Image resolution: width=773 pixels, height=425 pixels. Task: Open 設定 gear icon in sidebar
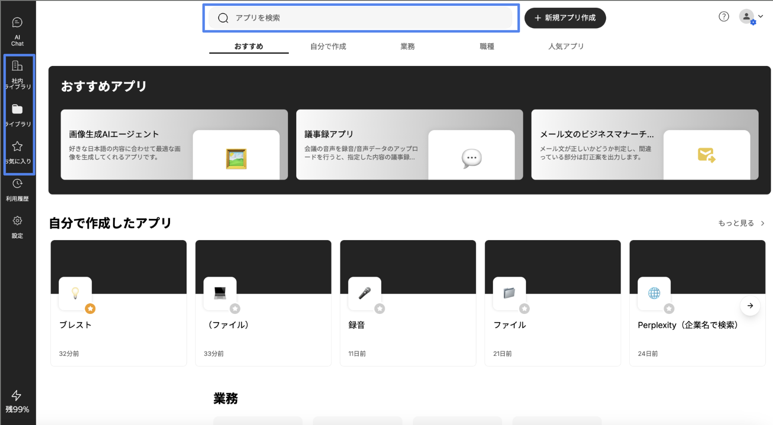pyautogui.click(x=17, y=227)
